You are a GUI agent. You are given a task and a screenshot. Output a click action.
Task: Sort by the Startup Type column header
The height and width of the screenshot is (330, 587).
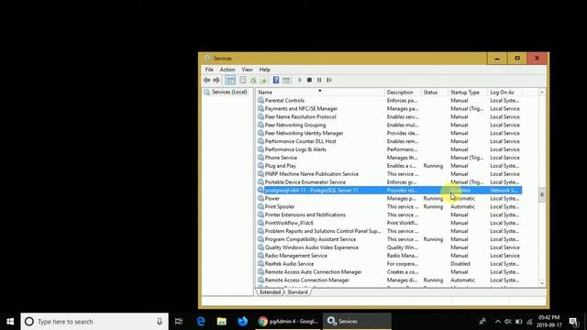tap(468, 92)
